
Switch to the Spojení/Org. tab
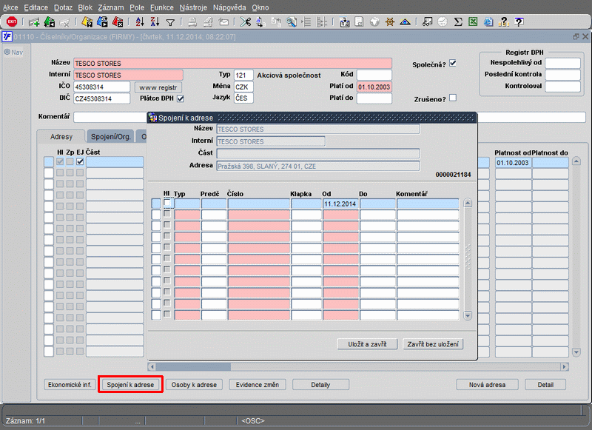coord(110,137)
